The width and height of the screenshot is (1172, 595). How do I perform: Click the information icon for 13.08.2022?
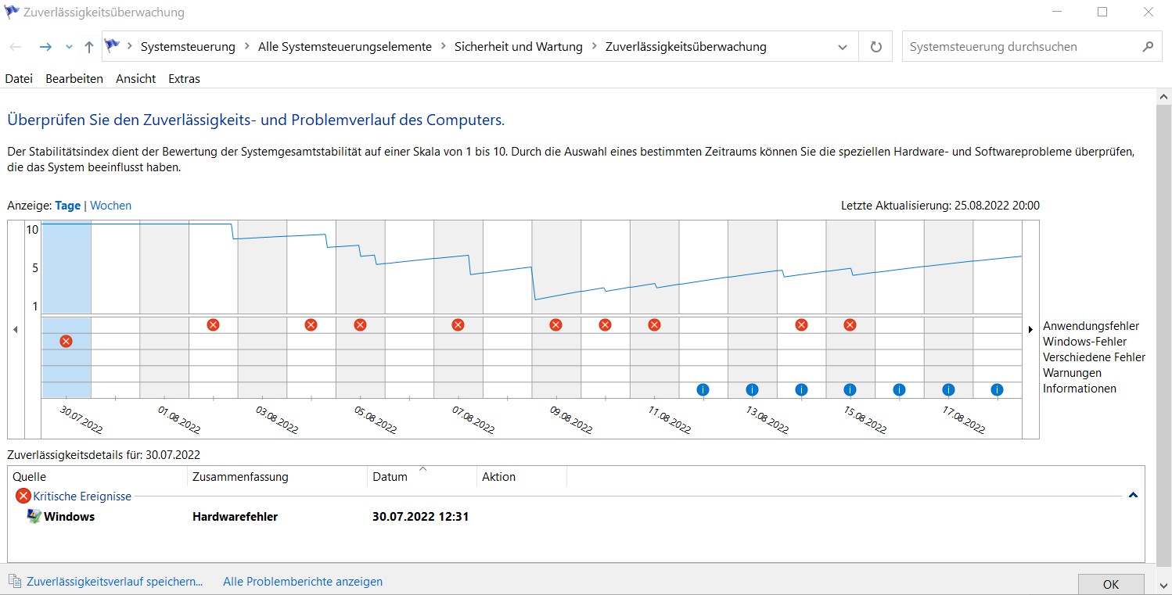(752, 389)
